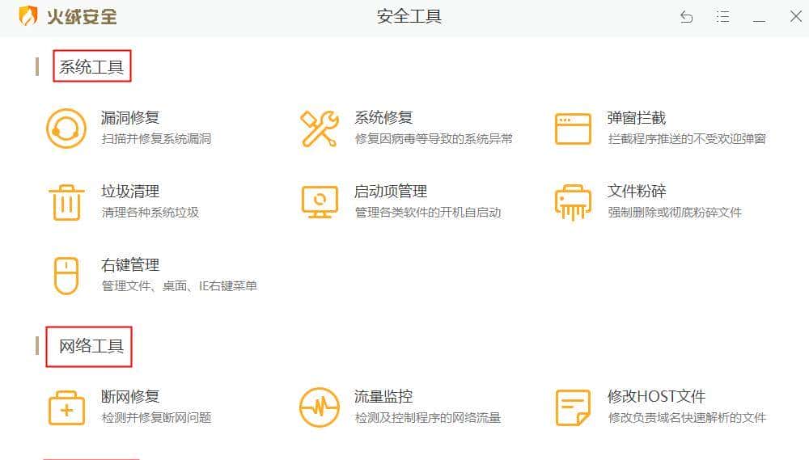Image resolution: width=809 pixels, height=460 pixels.
Task: Select the 文件粉碎 title text
Action: 637,192
